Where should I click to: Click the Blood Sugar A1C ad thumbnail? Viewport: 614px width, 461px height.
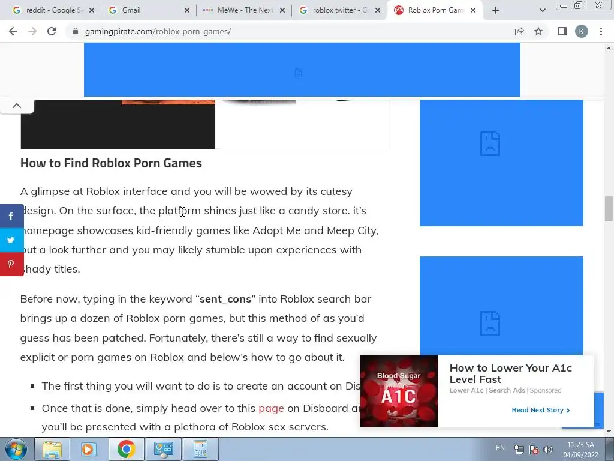(x=399, y=391)
